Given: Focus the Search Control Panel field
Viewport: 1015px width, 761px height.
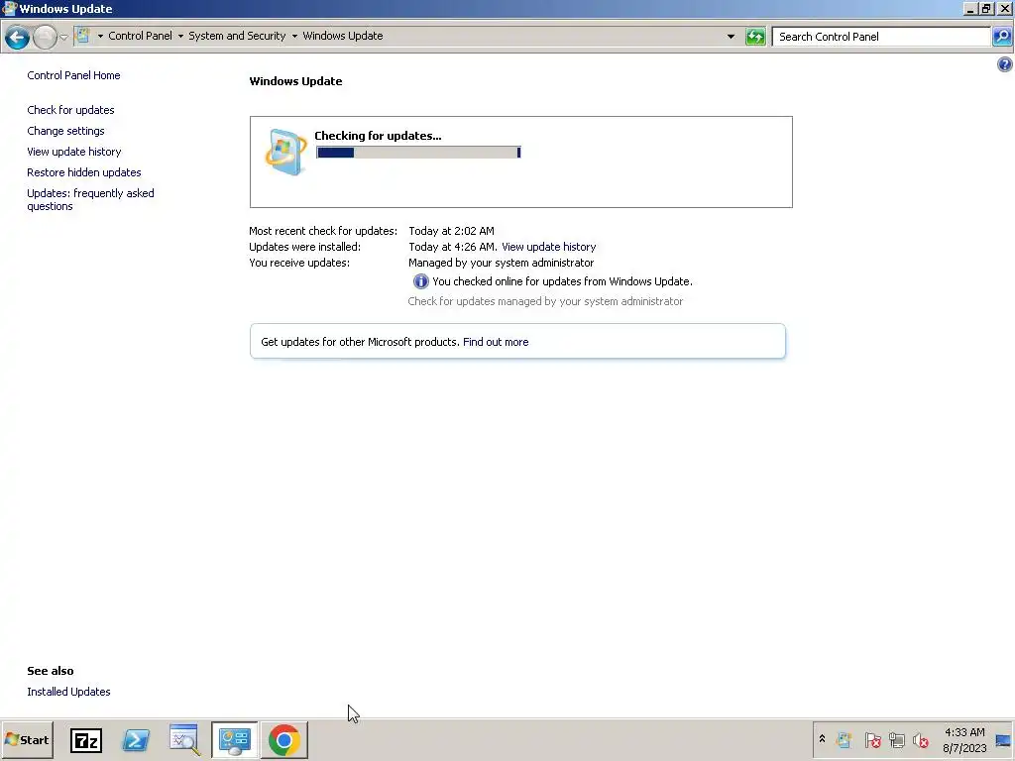Looking at the screenshot, I should 881,37.
